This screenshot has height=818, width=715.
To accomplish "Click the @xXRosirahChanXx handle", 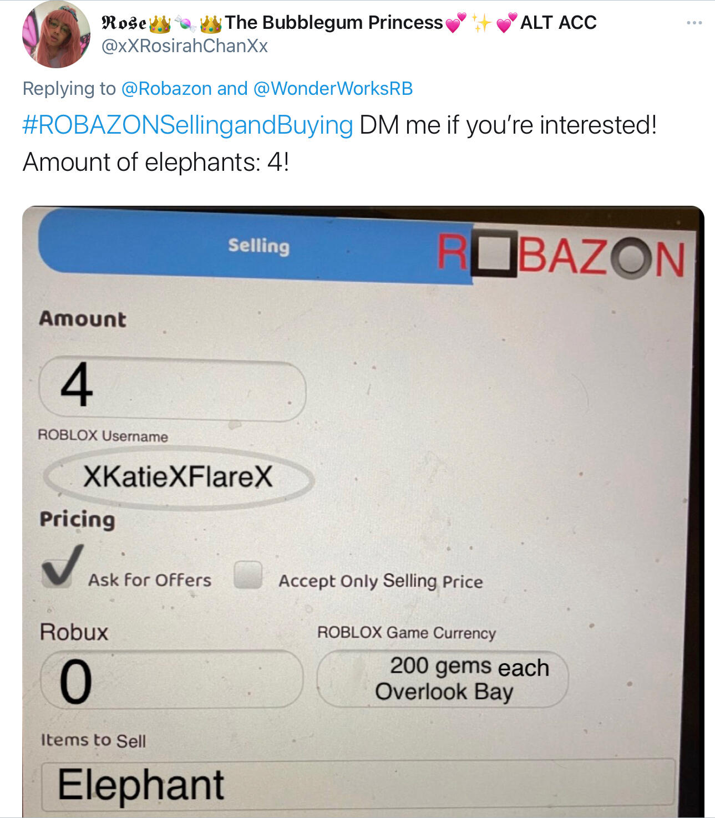I will click(185, 46).
